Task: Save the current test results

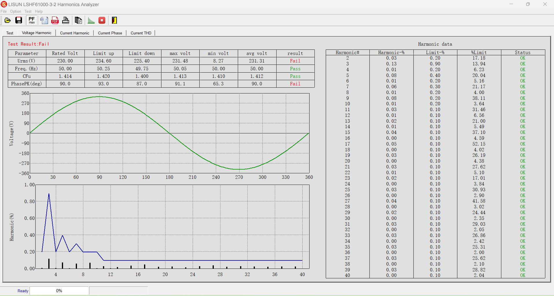Action: pyautogui.click(x=19, y=20)
